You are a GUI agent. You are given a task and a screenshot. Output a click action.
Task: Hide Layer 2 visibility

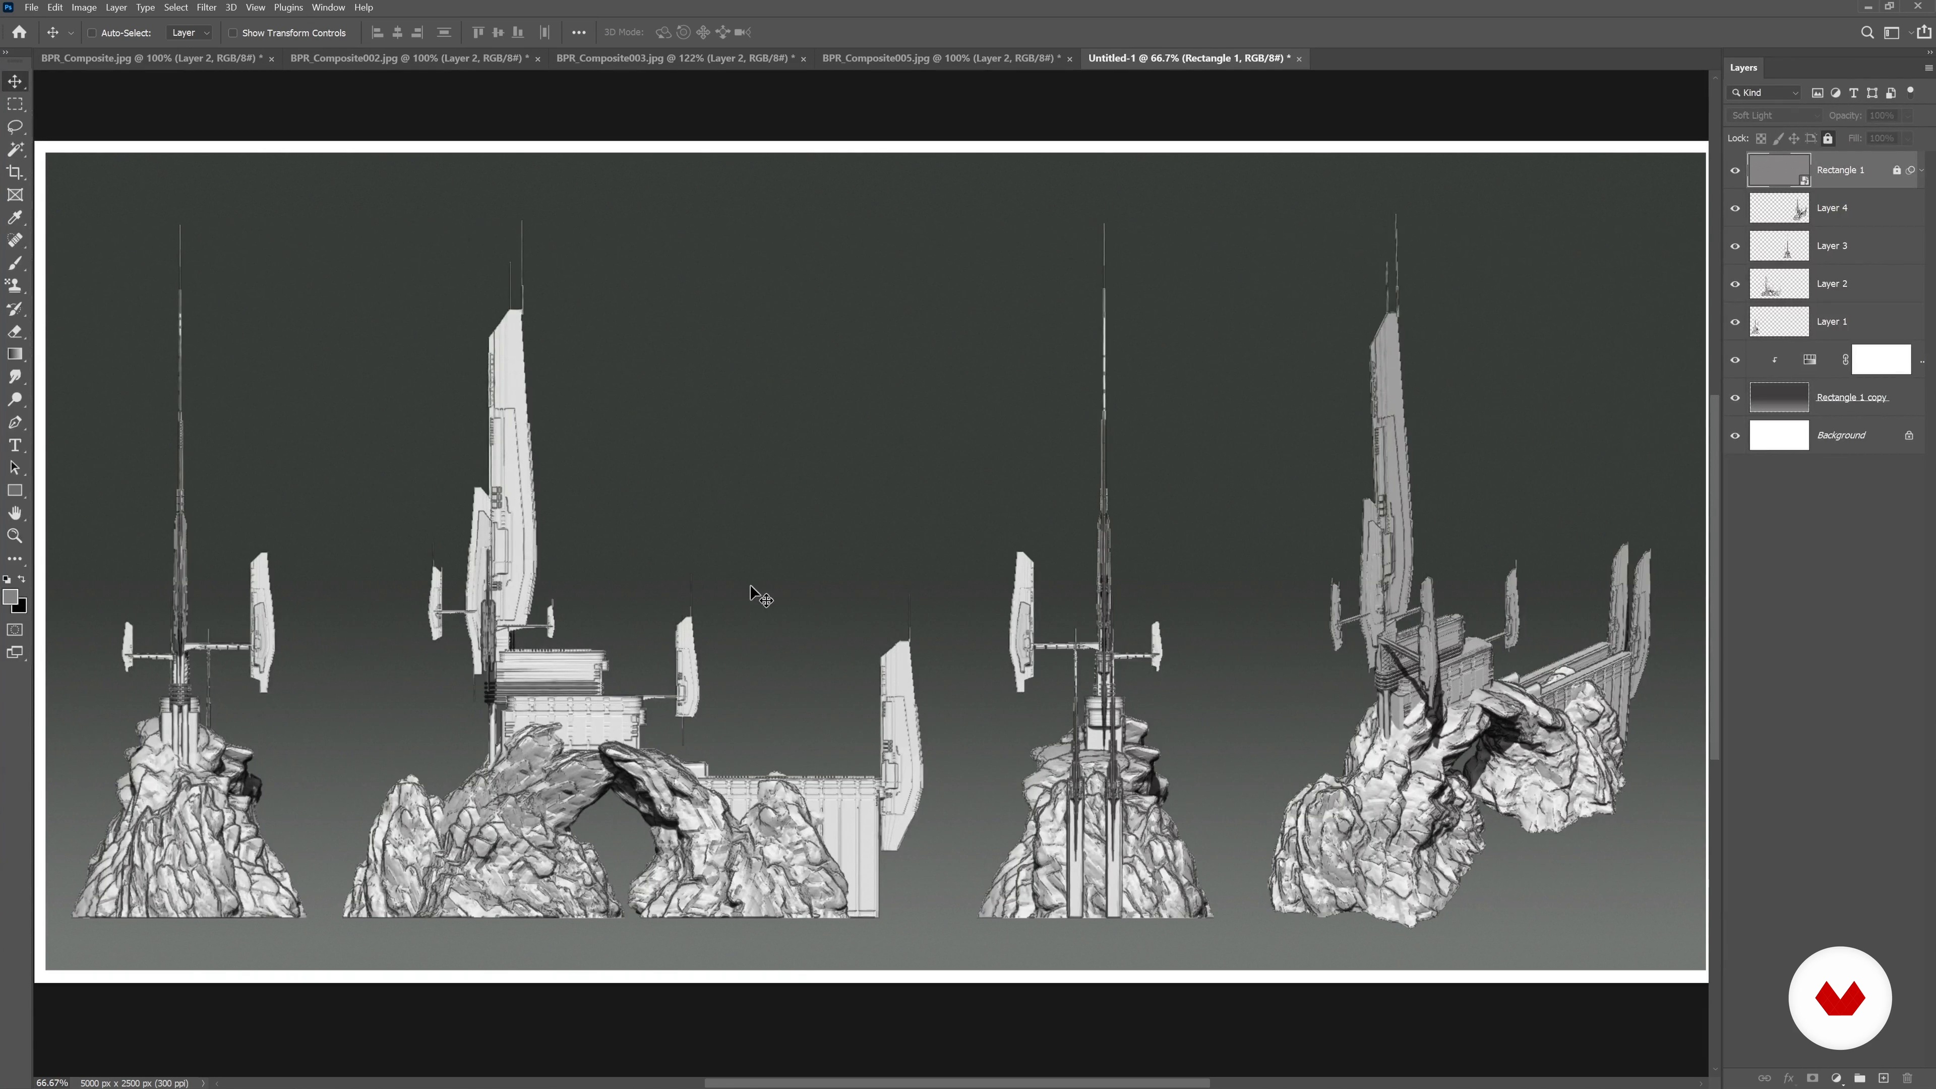1735,284
